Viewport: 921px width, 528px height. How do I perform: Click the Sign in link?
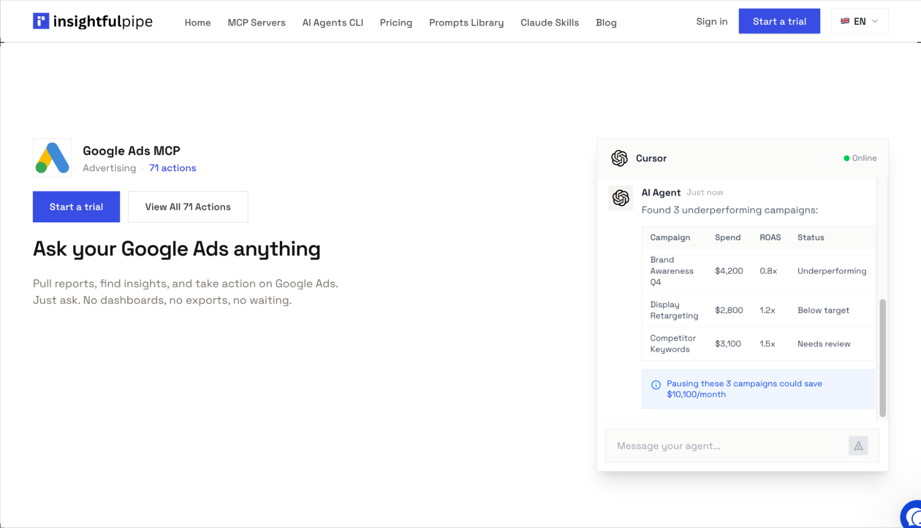[712, 21]
